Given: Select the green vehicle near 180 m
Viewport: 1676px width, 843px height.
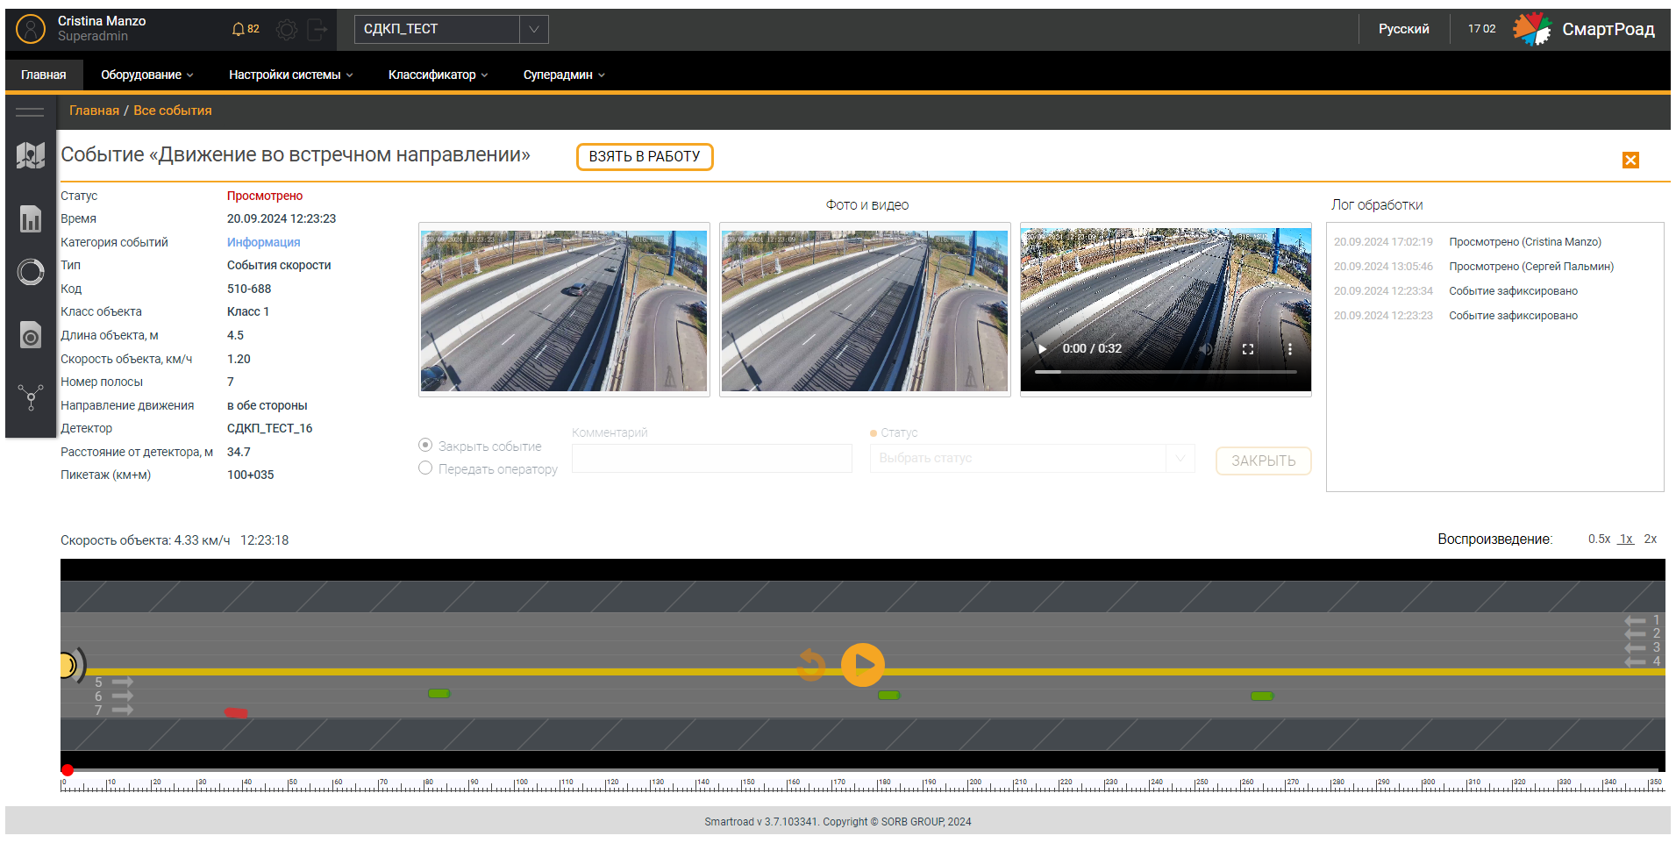Looking at the screenshot, I should click(888, 695).
